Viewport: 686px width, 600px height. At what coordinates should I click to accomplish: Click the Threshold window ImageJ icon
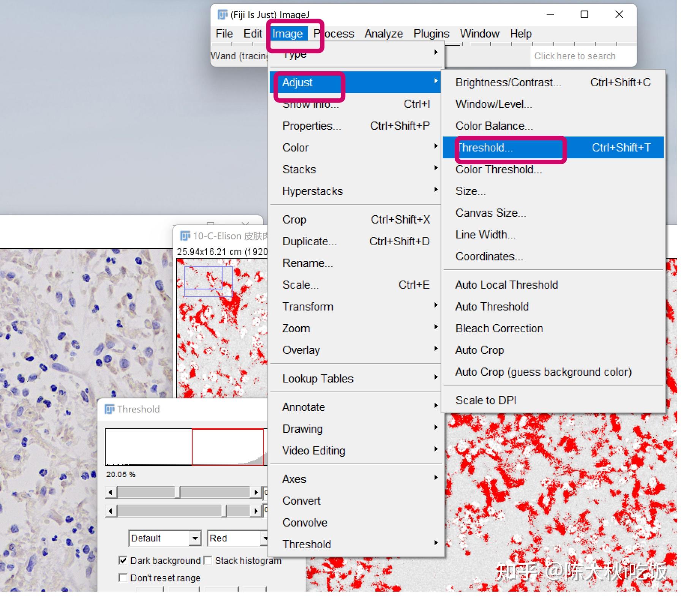(x=109, y=409)
